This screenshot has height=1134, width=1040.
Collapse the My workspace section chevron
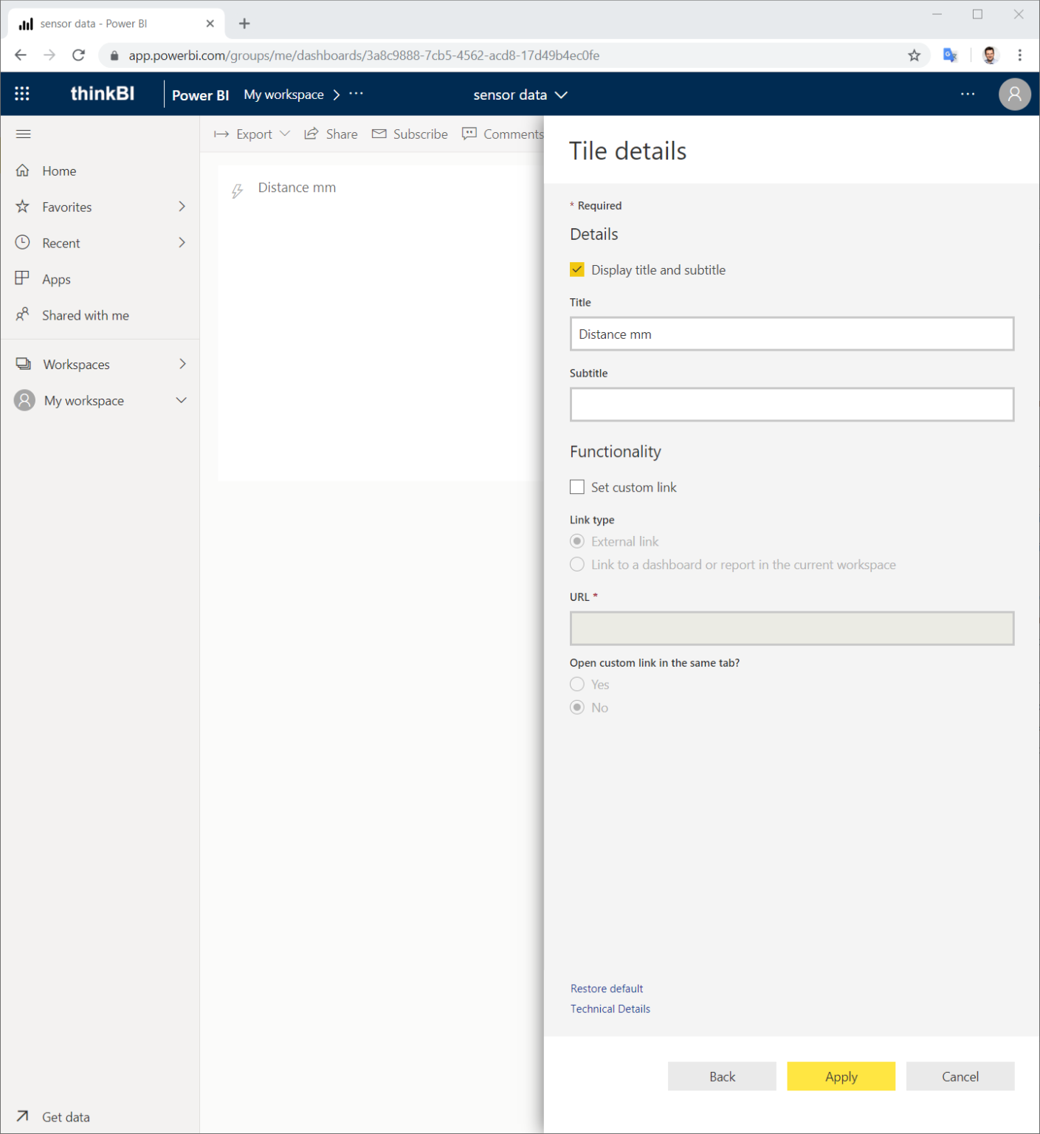(x=181, y=400)
